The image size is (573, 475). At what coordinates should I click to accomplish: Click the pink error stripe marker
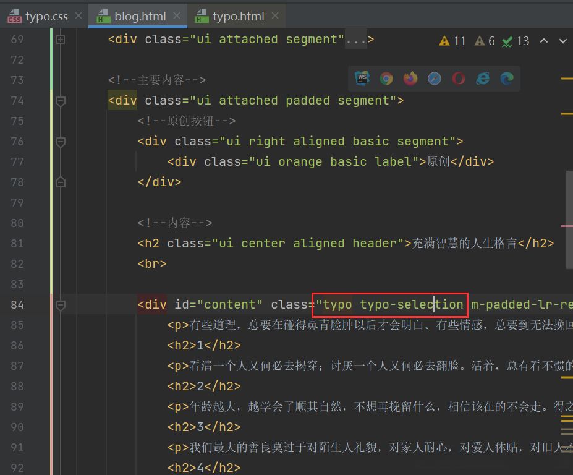[567, 226]
